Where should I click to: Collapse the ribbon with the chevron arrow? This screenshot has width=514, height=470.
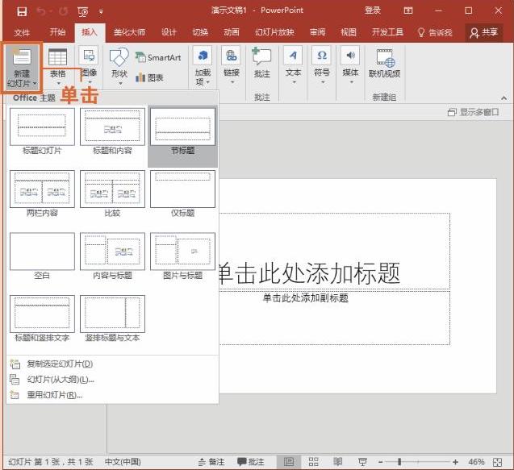504,98
